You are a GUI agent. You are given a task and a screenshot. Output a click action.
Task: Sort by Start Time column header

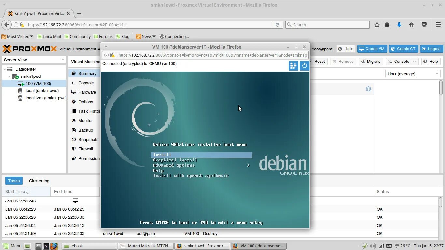(x=26, y=192)
